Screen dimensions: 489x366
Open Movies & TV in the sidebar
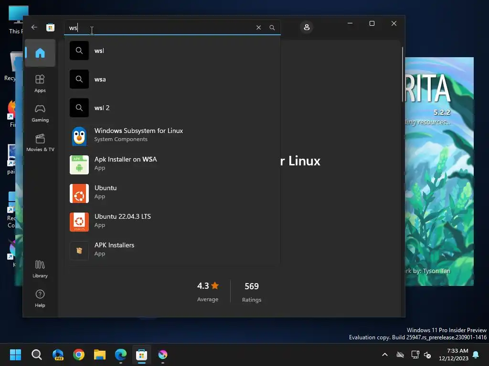[40, 143]
